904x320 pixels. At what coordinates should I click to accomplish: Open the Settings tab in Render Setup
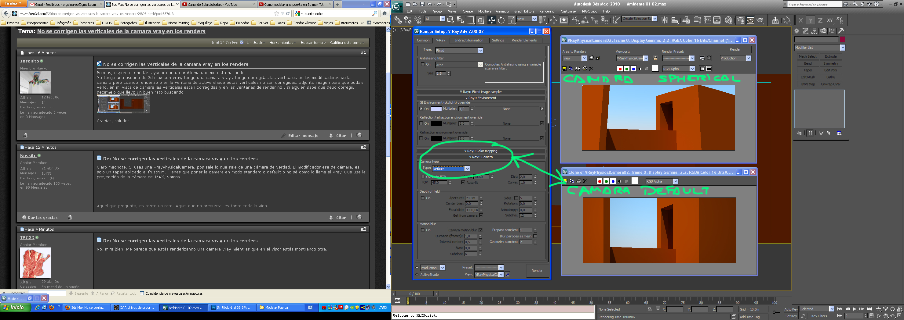(498, 40)
